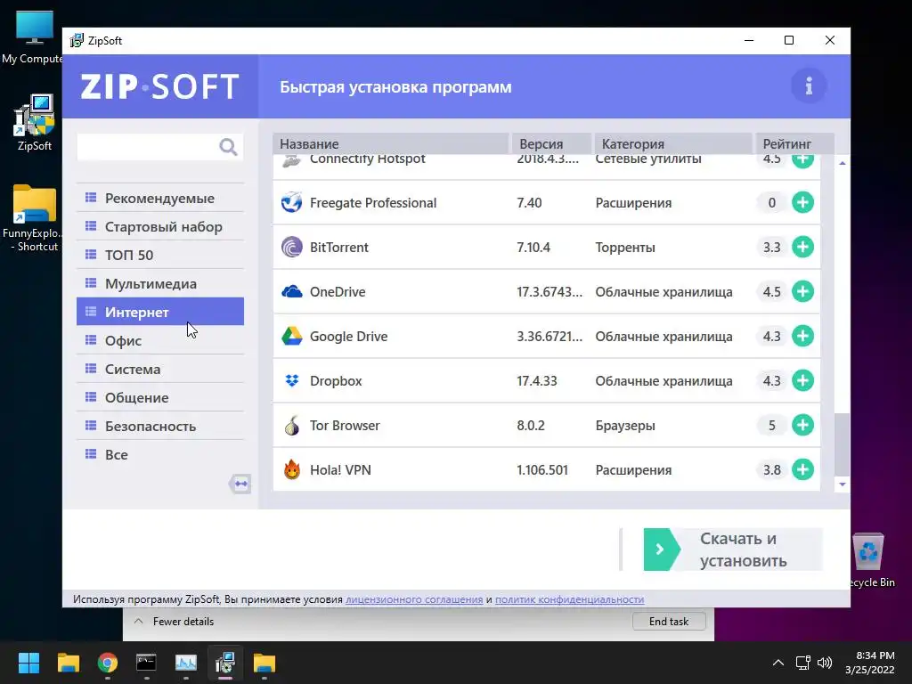Image resolution: width=912 pixels, height=684 pixels.
Task: Click End task in Task Manager window
Action: [669, 621]
